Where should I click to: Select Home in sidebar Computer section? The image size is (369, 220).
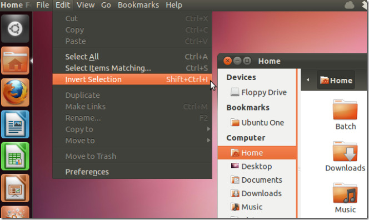point(257,153)
